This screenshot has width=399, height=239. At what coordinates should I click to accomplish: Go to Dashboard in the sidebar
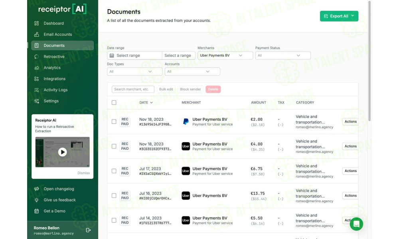coord(62,24)
